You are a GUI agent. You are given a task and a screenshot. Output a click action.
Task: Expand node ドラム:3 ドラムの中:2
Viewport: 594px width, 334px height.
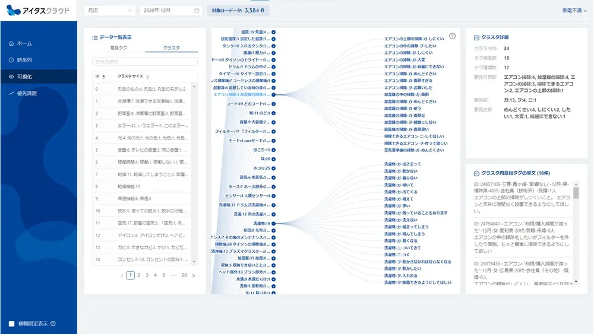pyautogui.click(x=273, y=67)
